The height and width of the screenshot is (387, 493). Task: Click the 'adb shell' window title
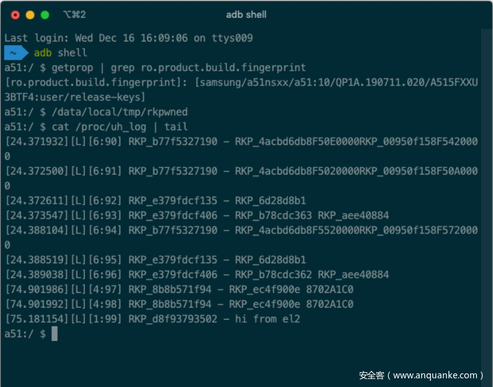pyautogui.click(x=246, y=14)
